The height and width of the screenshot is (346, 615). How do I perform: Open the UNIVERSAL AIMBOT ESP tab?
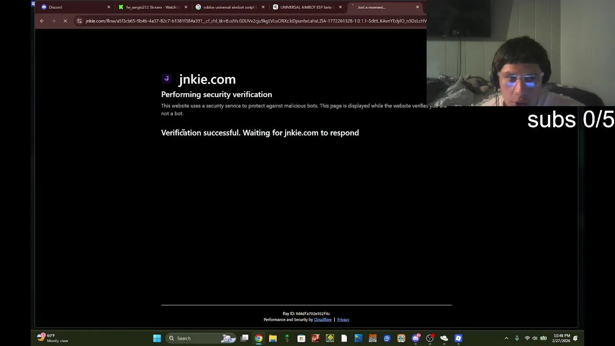tap(307, 7)
